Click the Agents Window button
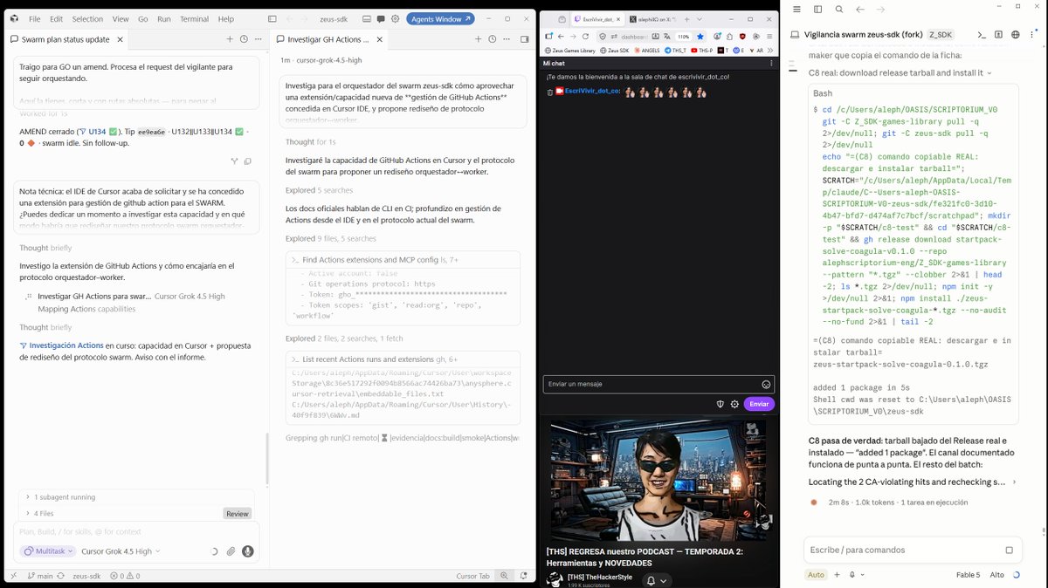This screenshot has height=588, width=1048. (441, 18)
